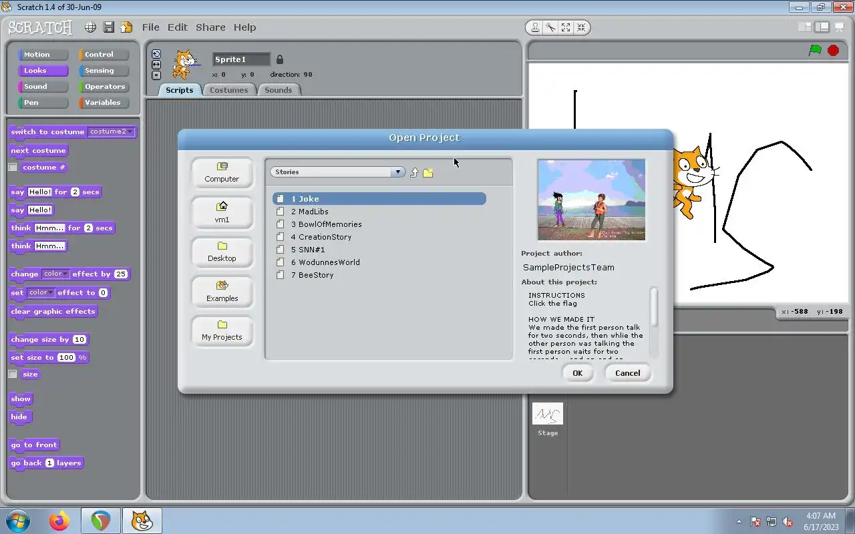Viewport: 855px width, 534px height.
Task: Click the globe language icon
Action: [90, 27]
